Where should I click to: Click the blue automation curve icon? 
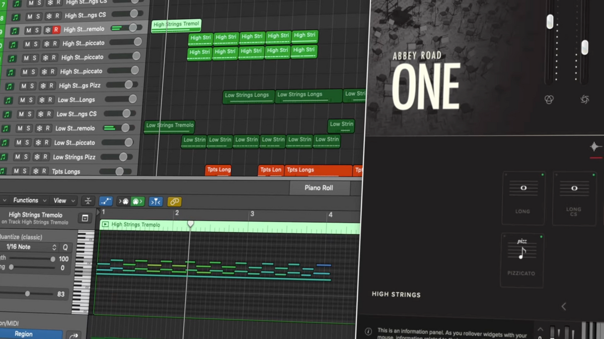click(106, 201)
